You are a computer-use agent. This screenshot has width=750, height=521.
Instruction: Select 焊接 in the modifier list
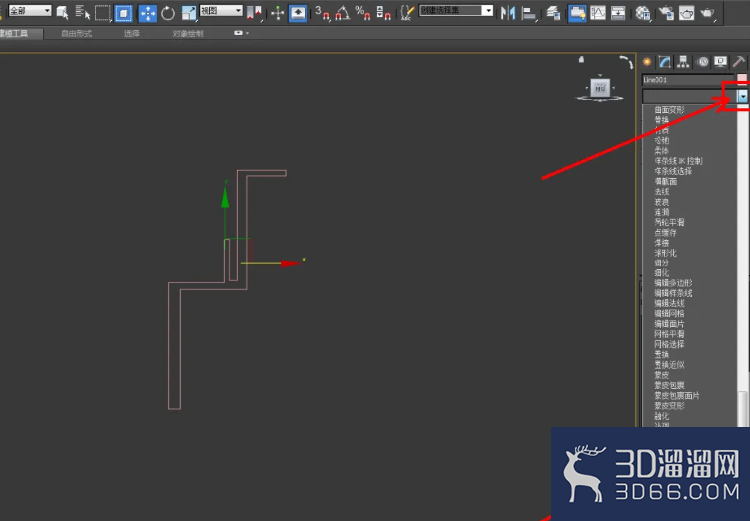[x=661, y=243]
